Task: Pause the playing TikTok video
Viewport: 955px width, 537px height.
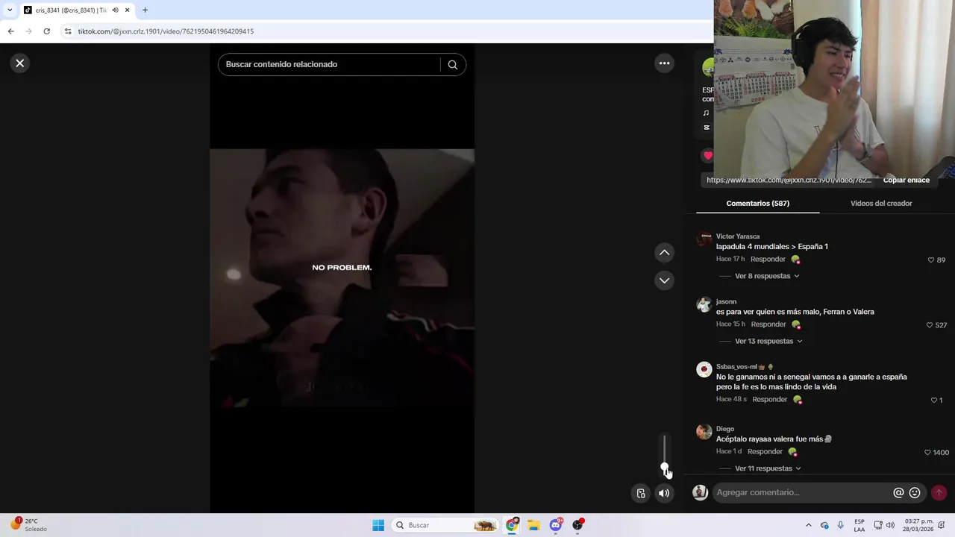Action: click(x=342, y=278)
